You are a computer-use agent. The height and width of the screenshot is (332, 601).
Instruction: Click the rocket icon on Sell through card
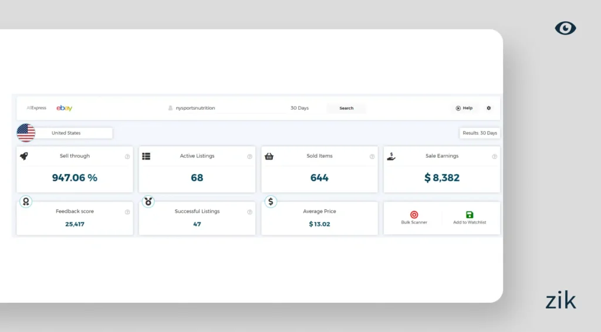pos(23,156)
